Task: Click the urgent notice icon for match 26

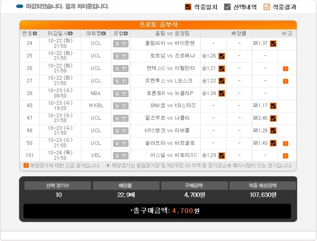Action: [285, 69]
